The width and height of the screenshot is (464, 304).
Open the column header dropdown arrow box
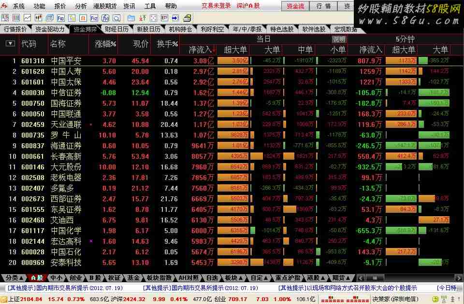(10, 44)
